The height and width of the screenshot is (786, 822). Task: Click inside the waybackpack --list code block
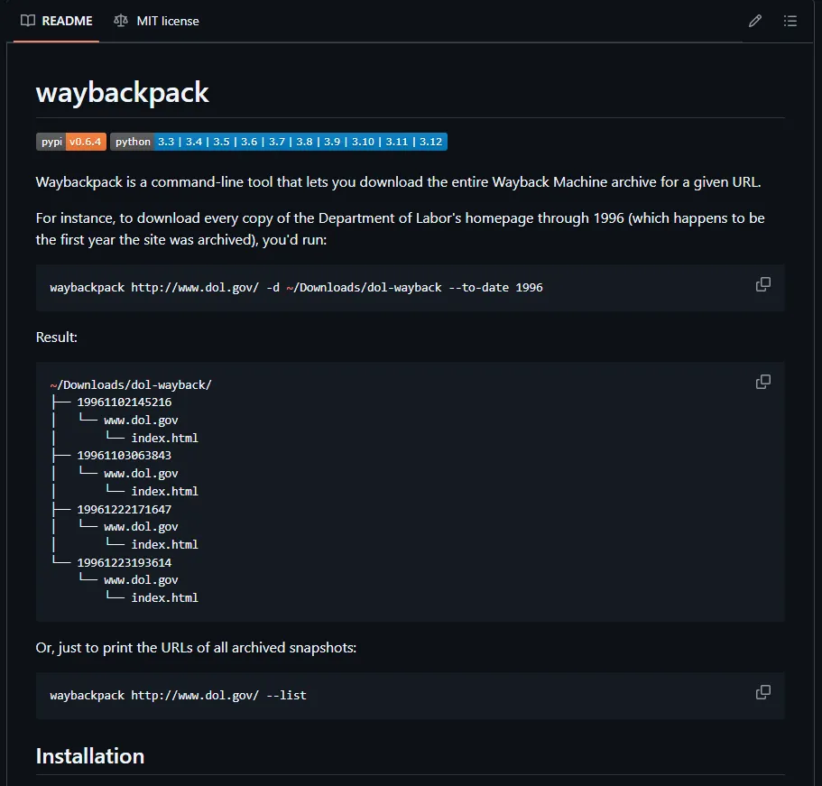(179, 695)
